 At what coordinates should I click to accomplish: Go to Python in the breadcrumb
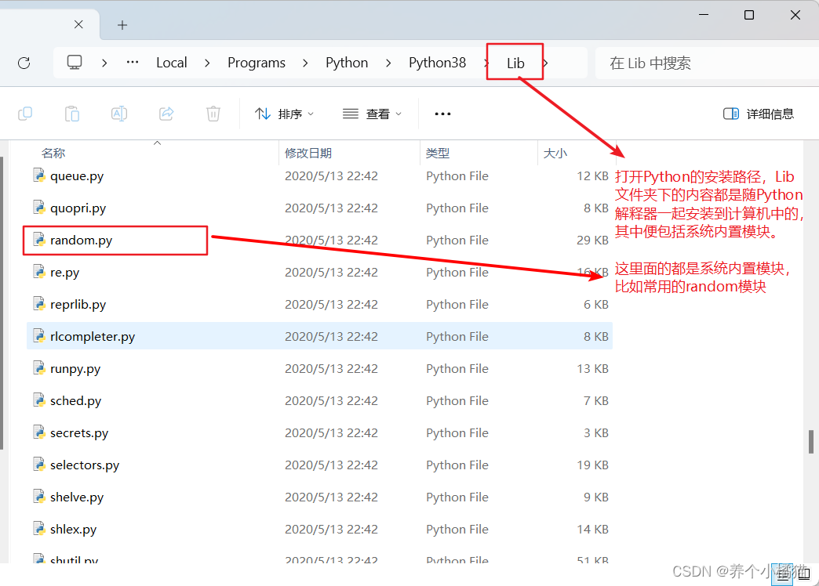tap(347, 63)
